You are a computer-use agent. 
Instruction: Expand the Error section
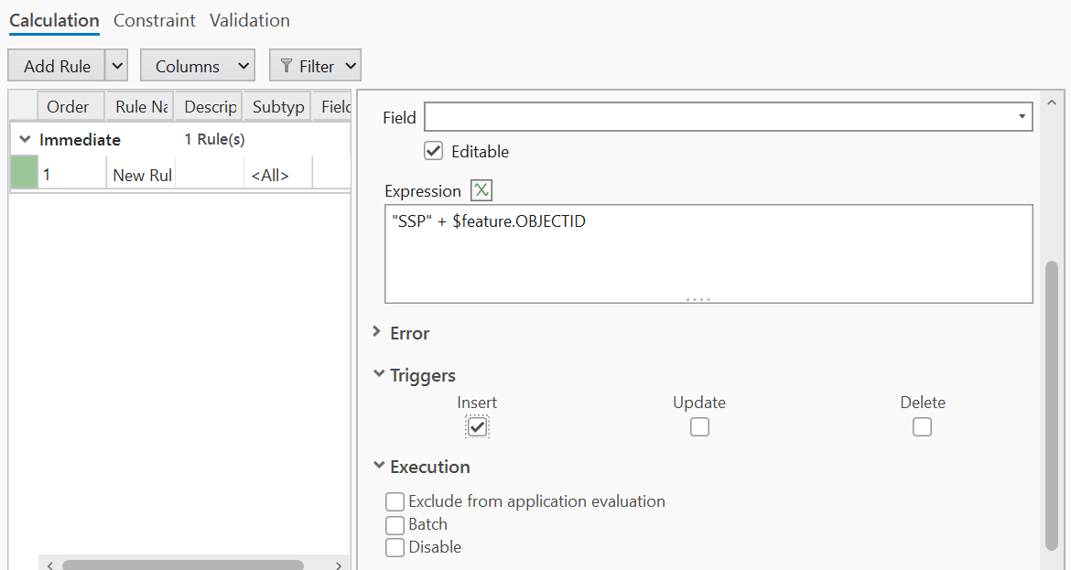378,333
